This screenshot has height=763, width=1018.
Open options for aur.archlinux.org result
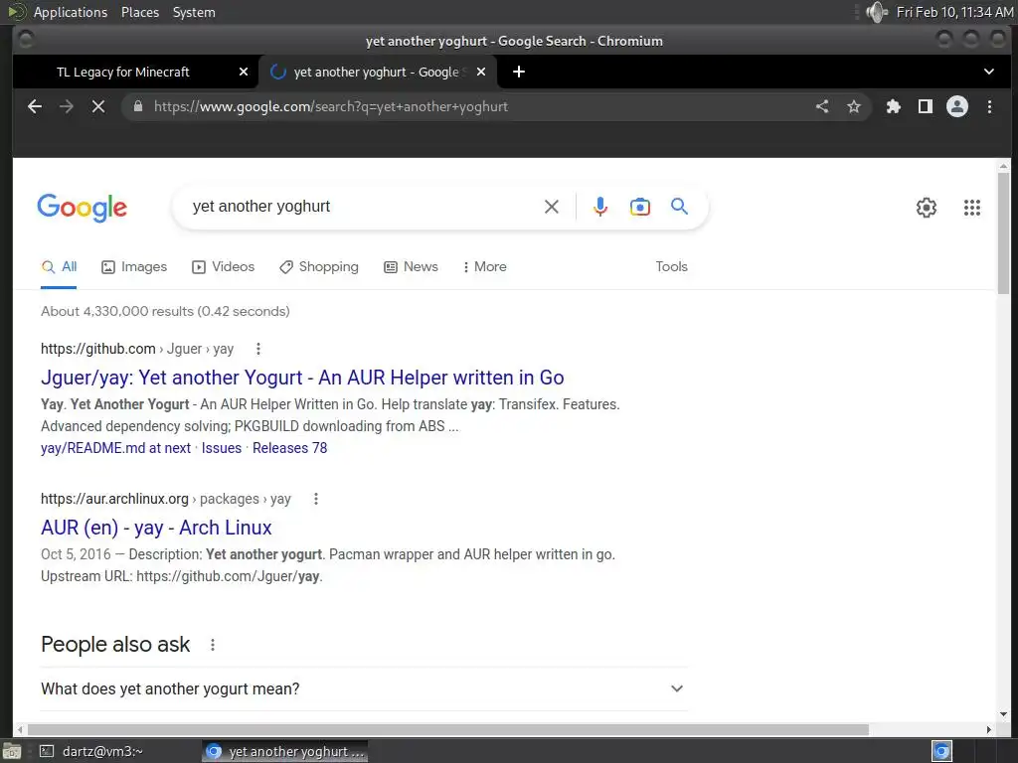point(316,499)
